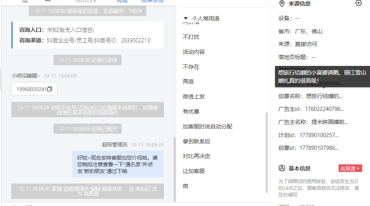Click the 来源 直接访问 entry

pyautogui.click(x=297, y=44)
